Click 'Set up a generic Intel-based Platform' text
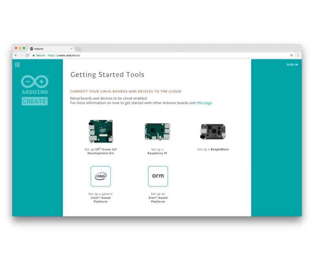The image size is (314, 264). pos(100,198)
